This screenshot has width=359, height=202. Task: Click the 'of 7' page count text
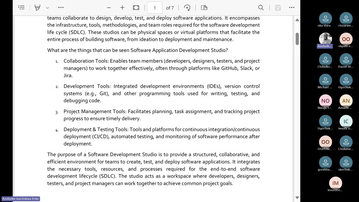[x=170, y=8]
